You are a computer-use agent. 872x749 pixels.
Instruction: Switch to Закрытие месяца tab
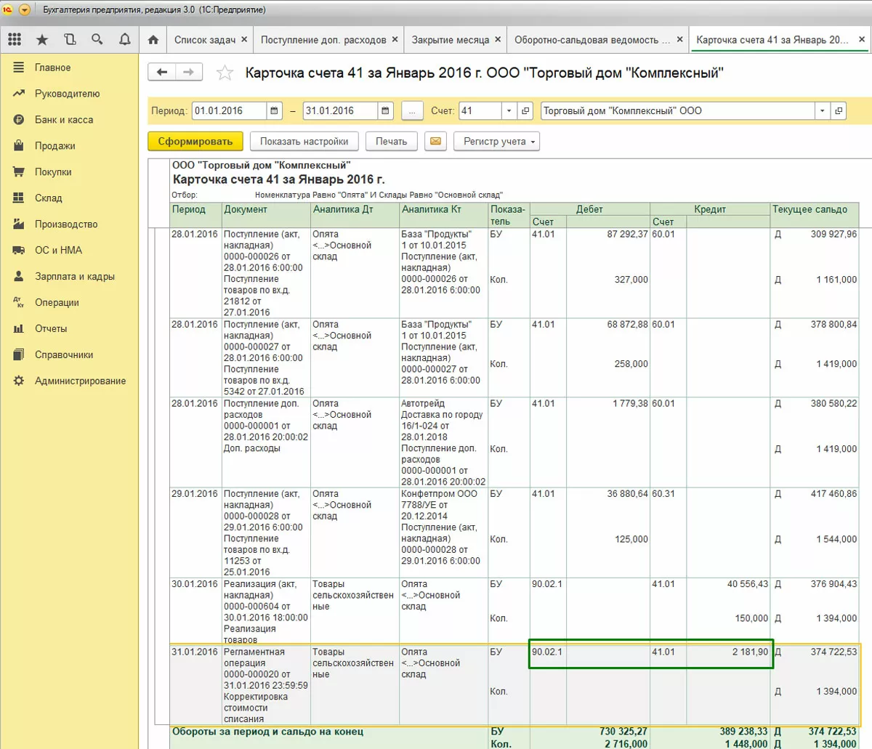coord(450,40)
